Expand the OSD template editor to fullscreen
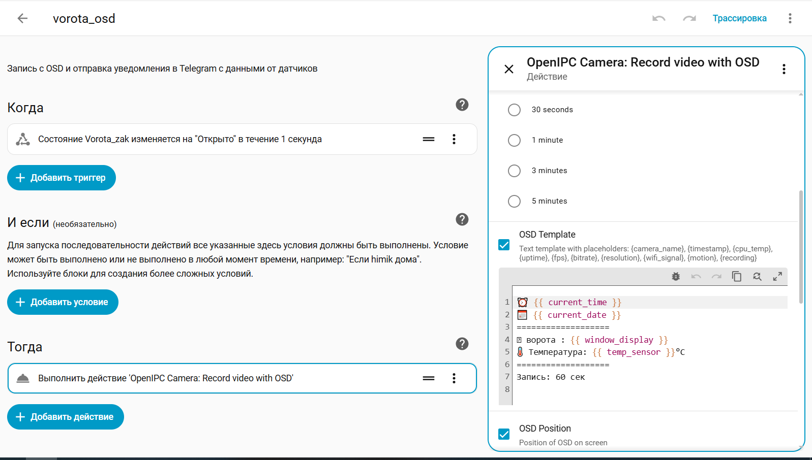 pyautogui.click(x=777, y=277)
